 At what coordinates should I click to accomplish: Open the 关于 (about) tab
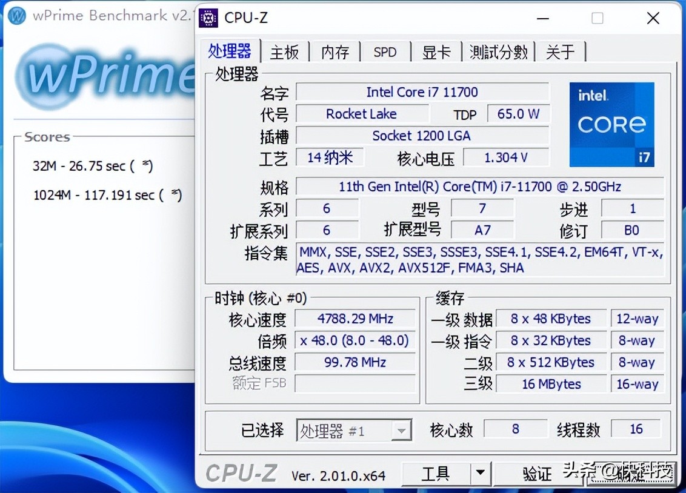561,53
